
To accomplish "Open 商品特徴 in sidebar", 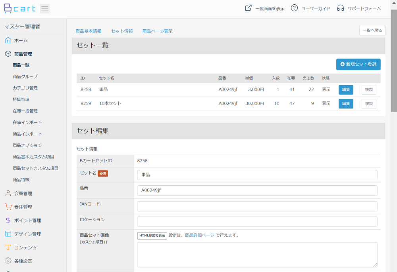I will coord(21,180).
